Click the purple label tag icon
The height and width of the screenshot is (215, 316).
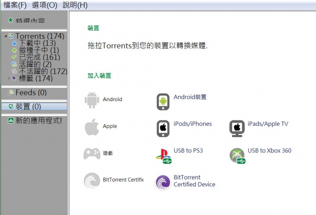pyautogui.click(x=14, y=78)
